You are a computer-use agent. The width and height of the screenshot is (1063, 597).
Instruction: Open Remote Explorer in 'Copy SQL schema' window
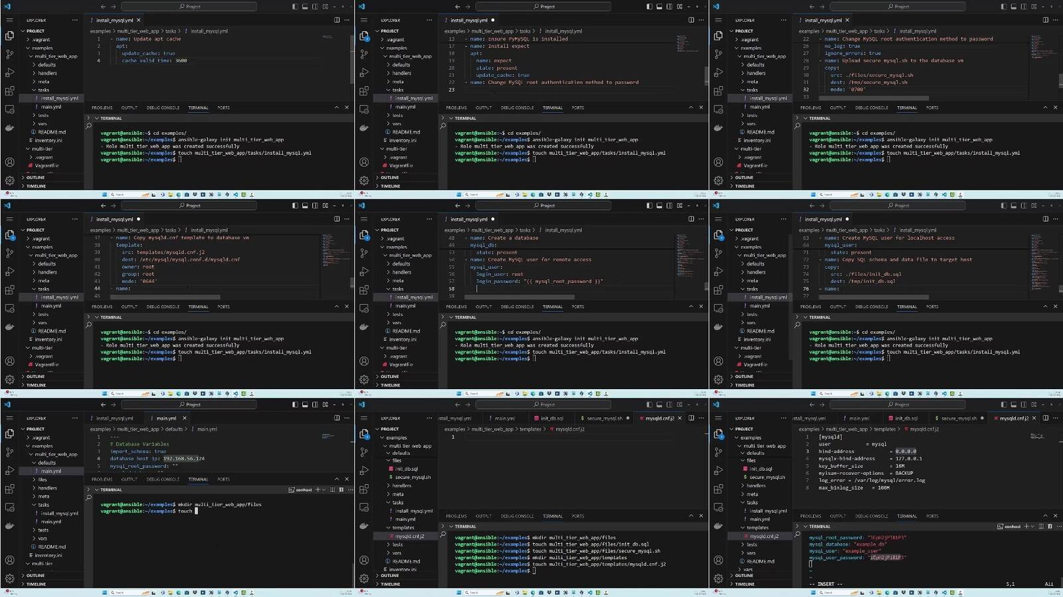click(x=718, y=308)
